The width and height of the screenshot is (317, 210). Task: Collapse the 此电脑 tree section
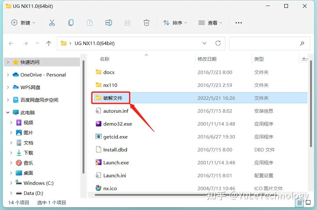8,112
